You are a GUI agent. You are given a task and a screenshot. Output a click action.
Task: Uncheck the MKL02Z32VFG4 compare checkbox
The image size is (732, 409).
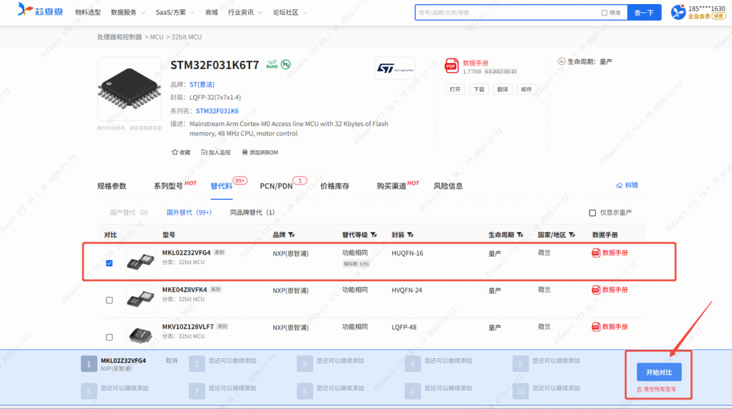tap(109, 263)
